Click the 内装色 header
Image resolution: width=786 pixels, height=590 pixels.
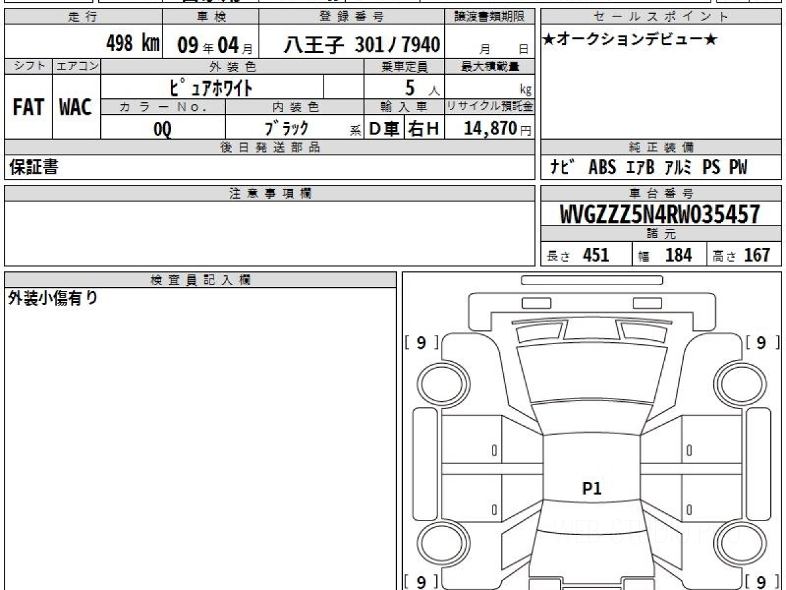pyautogui.click(x=295, y=107)
